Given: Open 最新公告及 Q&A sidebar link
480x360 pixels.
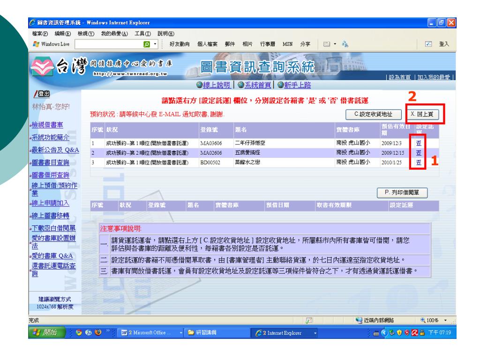Looking at the screenshot, I should coord(55,150).
